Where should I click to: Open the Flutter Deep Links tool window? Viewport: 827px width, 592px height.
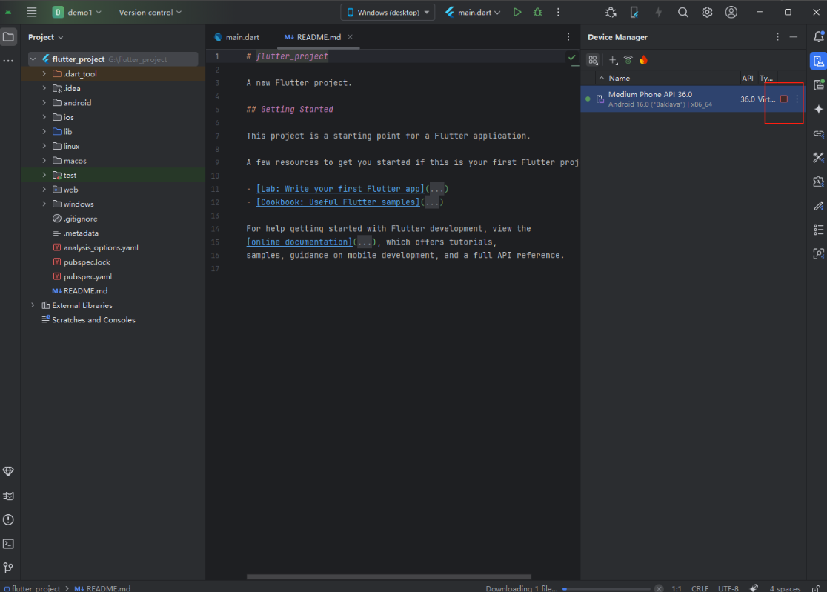818,133
